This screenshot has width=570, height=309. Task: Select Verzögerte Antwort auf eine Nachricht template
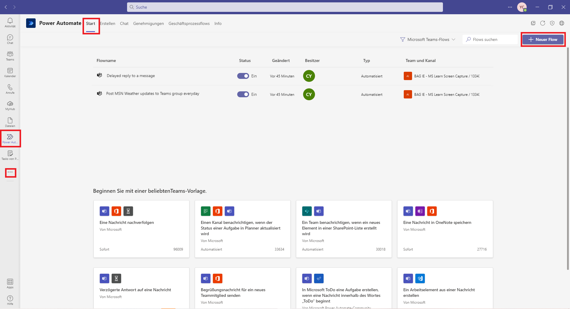click(x=141, y=288)
